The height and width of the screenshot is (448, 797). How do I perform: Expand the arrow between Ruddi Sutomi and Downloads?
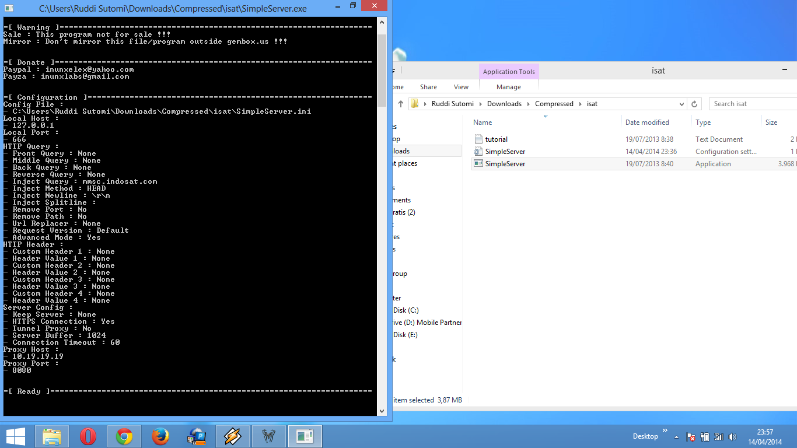click(480, 104)
